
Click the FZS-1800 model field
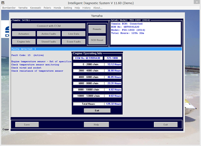tap(113, 58)
